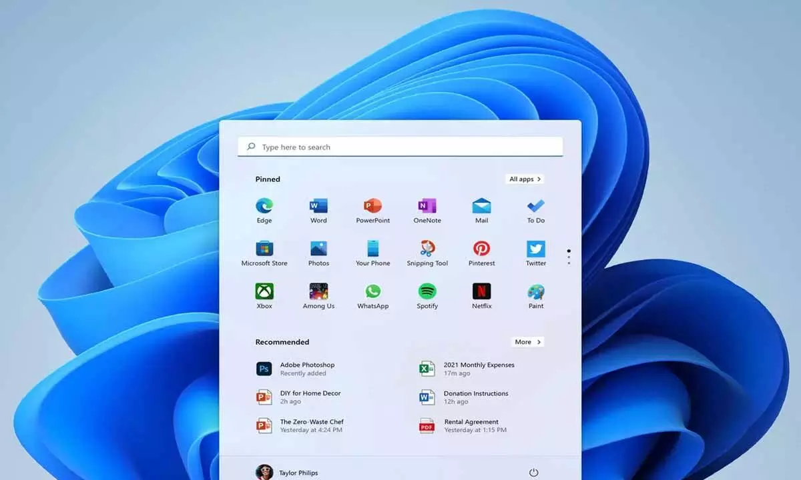Click the Pinned section heading

(268, 179)
